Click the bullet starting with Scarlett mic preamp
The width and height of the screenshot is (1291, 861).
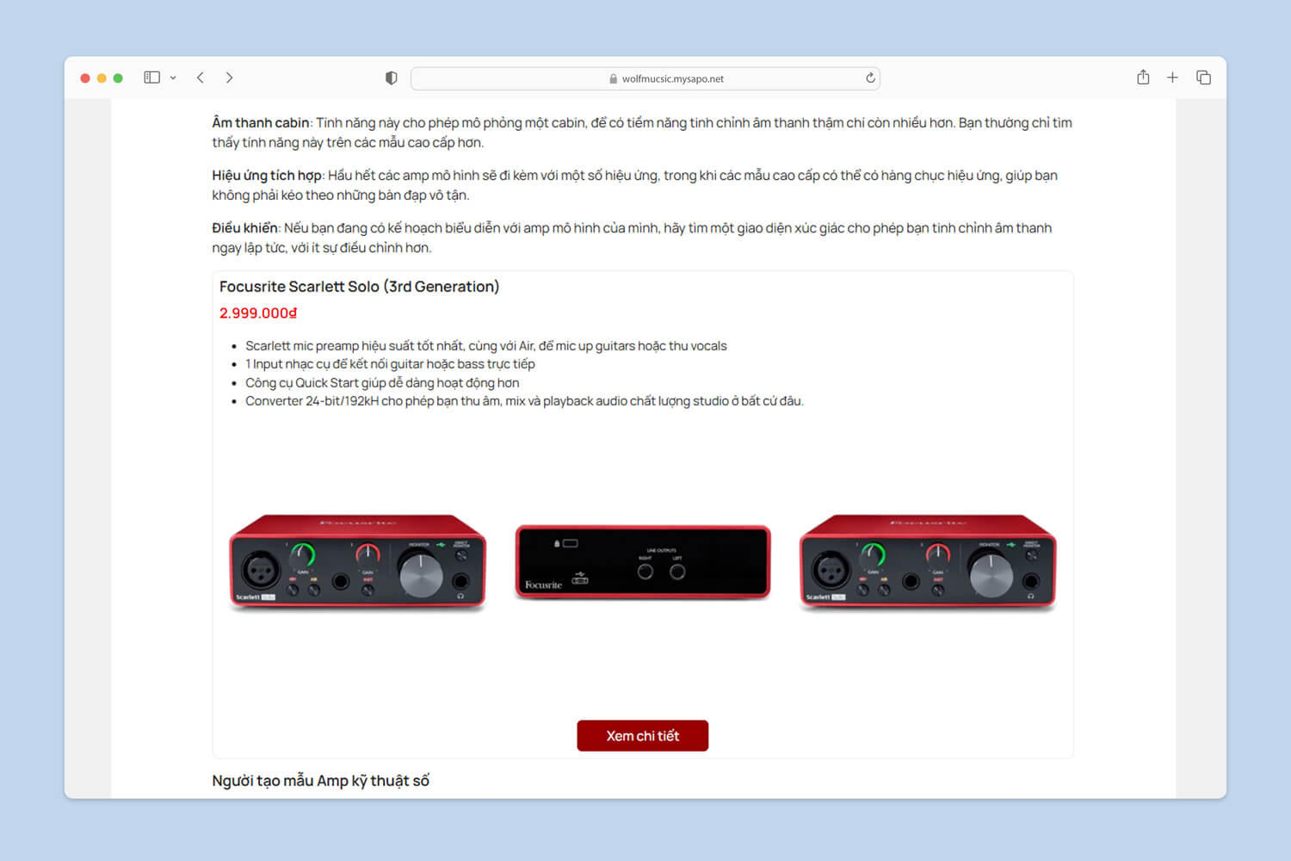486,346
